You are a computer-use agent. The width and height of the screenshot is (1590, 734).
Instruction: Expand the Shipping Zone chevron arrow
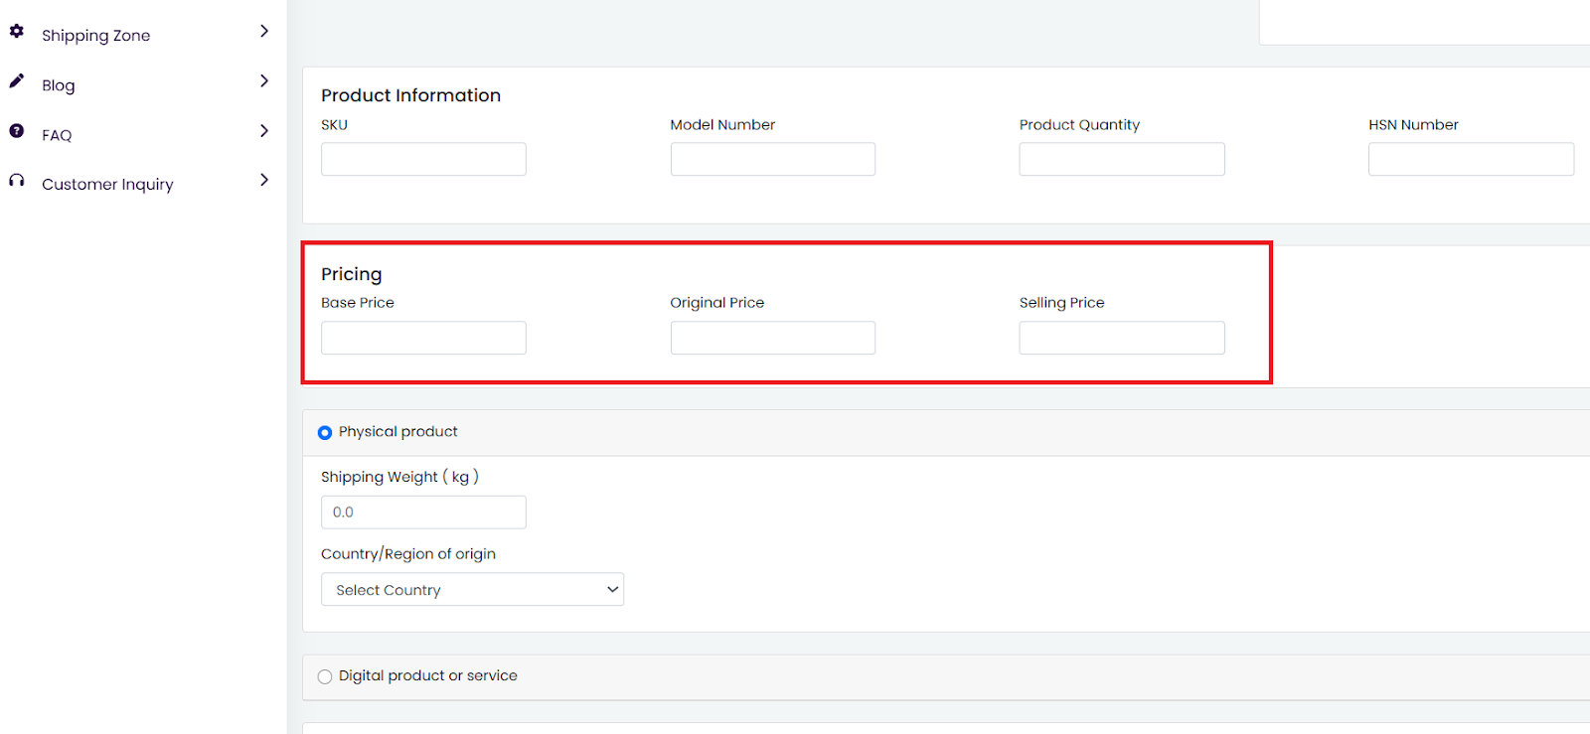pyautogui.click(x=263, y=32)
